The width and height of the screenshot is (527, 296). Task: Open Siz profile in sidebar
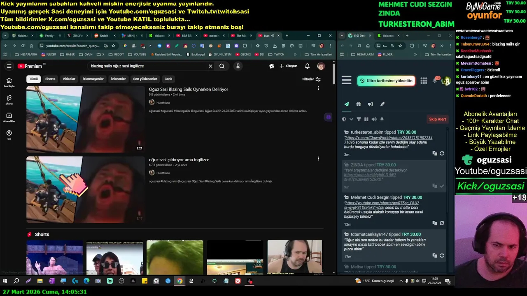[9, 135]
